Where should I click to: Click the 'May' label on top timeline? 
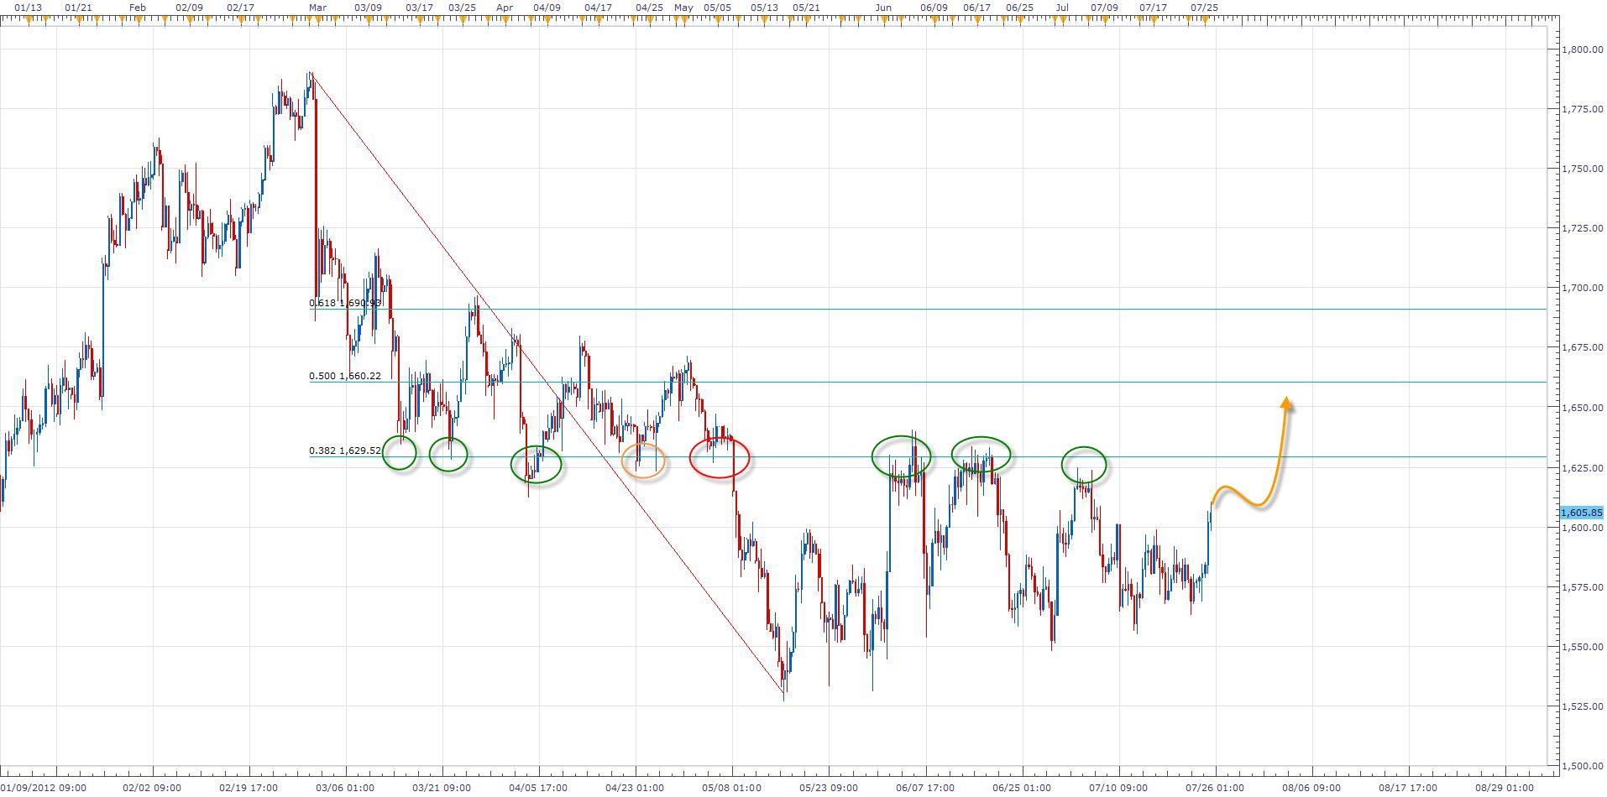point(683,7)
